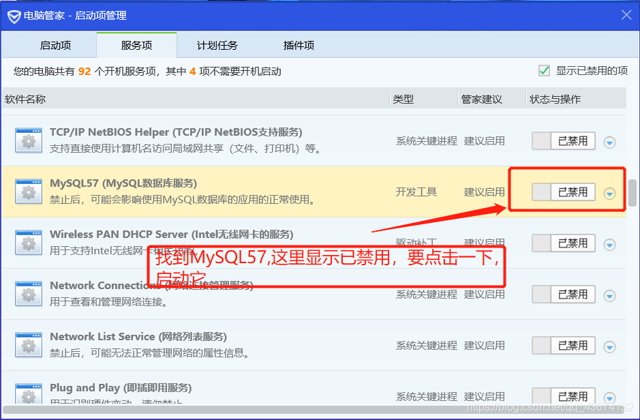Select the MySQL57 (MySQL数据库服务) row title
The image size is (640, 420).
click(123, 183)
